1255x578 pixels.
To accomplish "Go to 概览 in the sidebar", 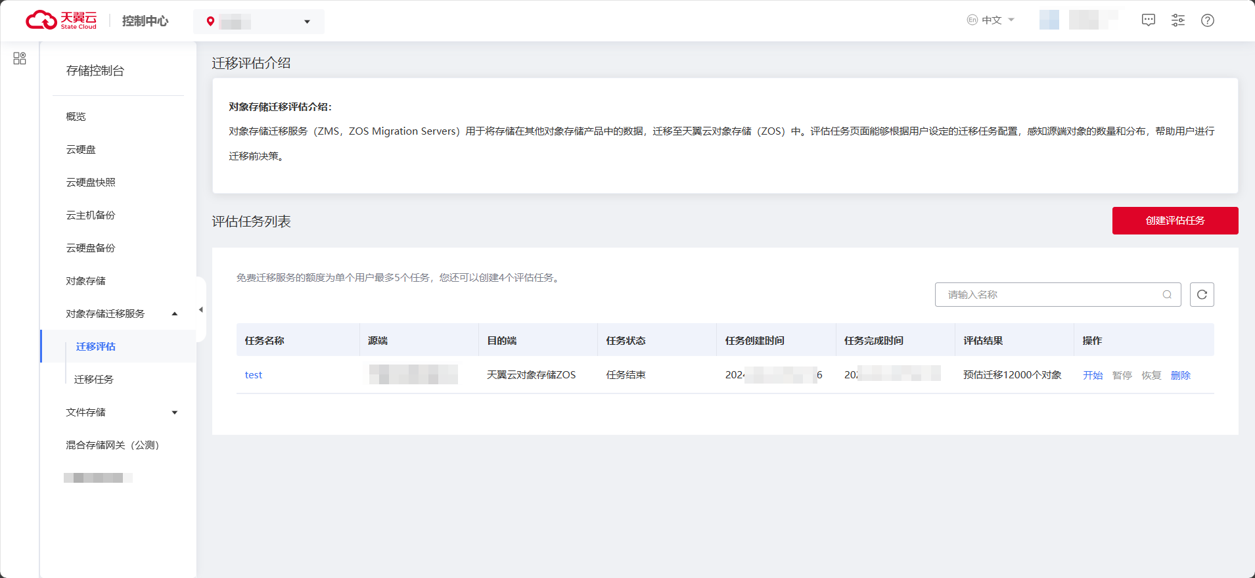I will 76,116.
